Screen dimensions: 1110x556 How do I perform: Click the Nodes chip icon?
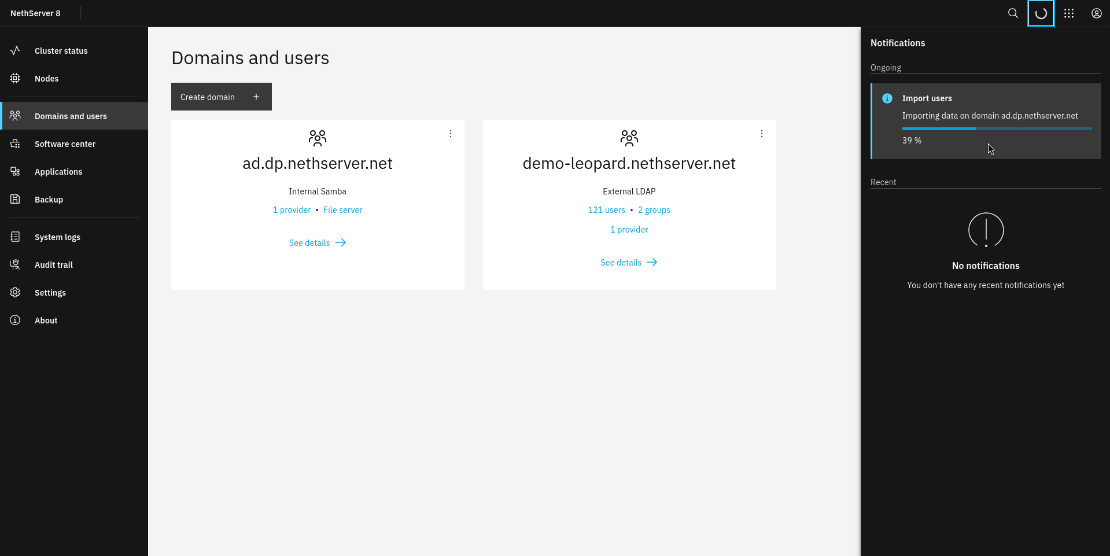pos(16,78)
